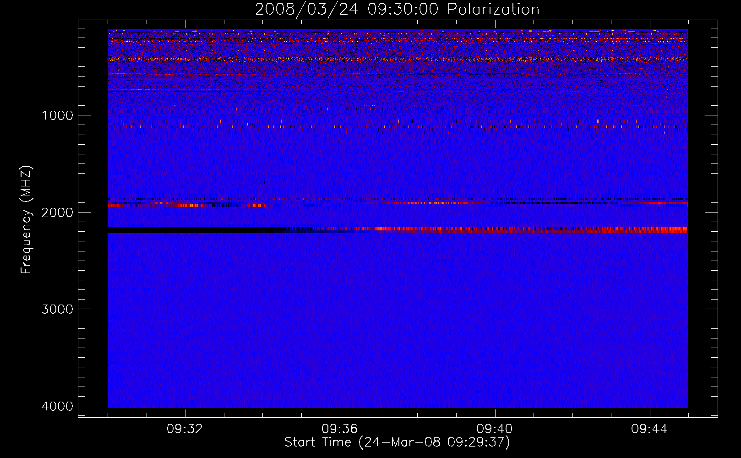Click the 3000 frequency tick label
Image resolution: width=741 pixels, height=458 pixels.
pos(58,309)
